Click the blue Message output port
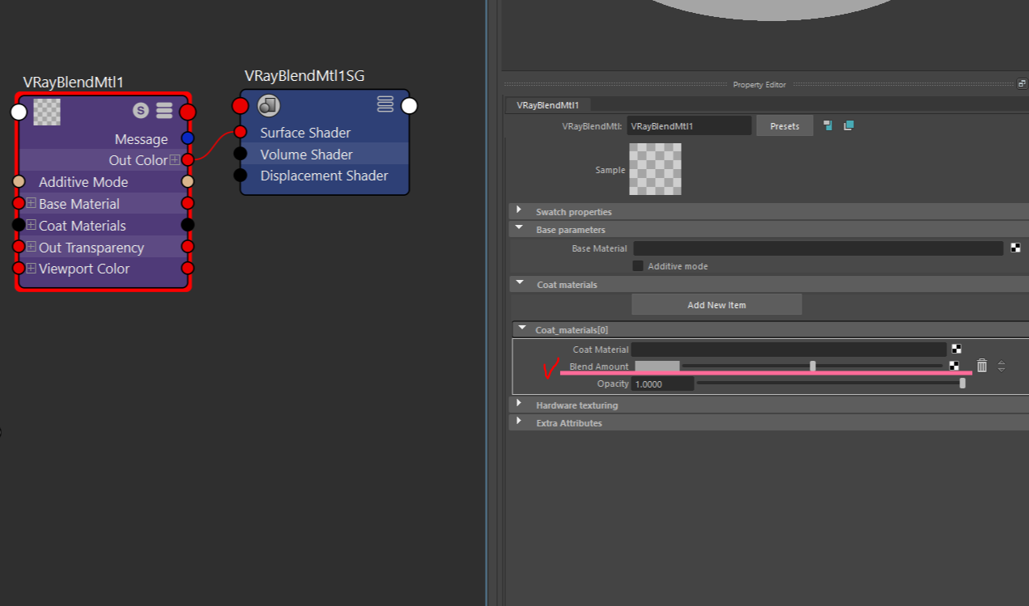 tap(188, 138)
